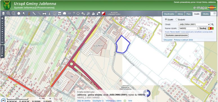Open the layers stack icon in toolbar
Viewport: 218px width, 102px height.
[3, 13]
